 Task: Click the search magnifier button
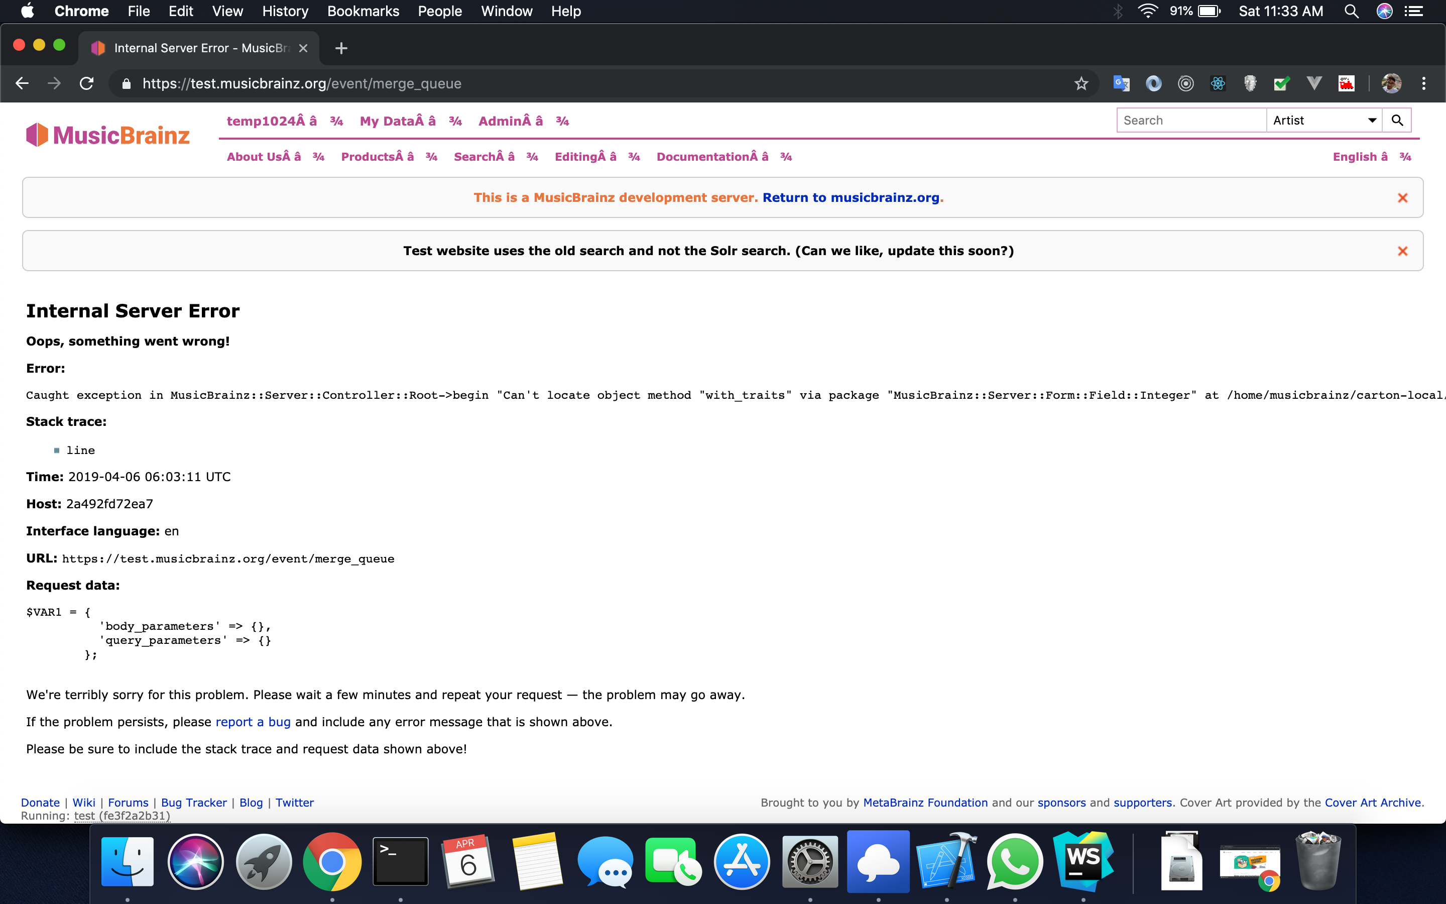pyautogui.click(x=1397, y=120)
